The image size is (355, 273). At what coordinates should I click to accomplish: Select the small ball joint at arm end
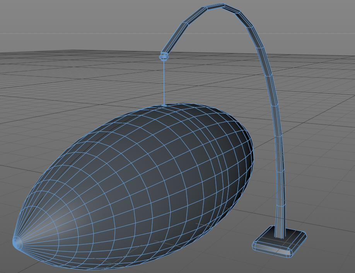point(164,58)
